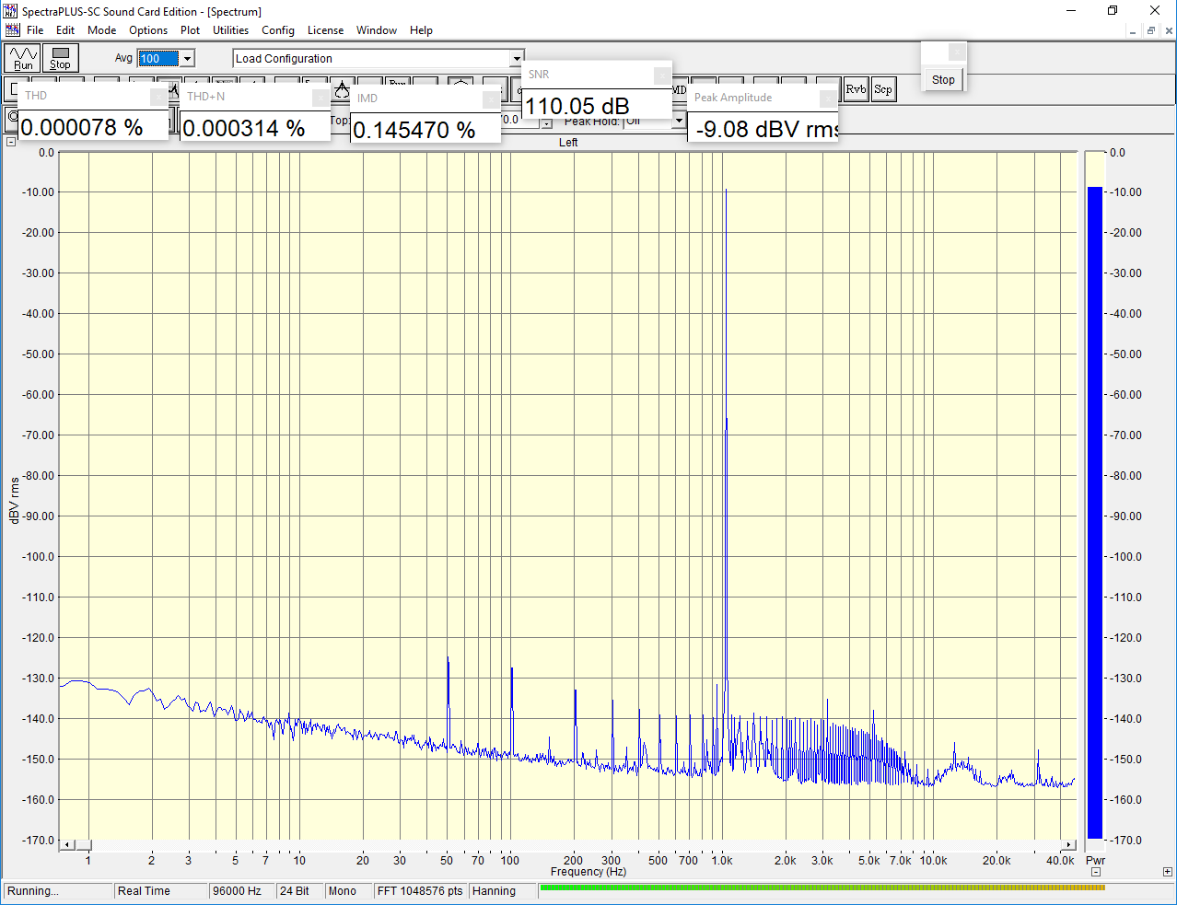
Task: Click the Rvb toolbar icon
Action: tap(856, 89)
